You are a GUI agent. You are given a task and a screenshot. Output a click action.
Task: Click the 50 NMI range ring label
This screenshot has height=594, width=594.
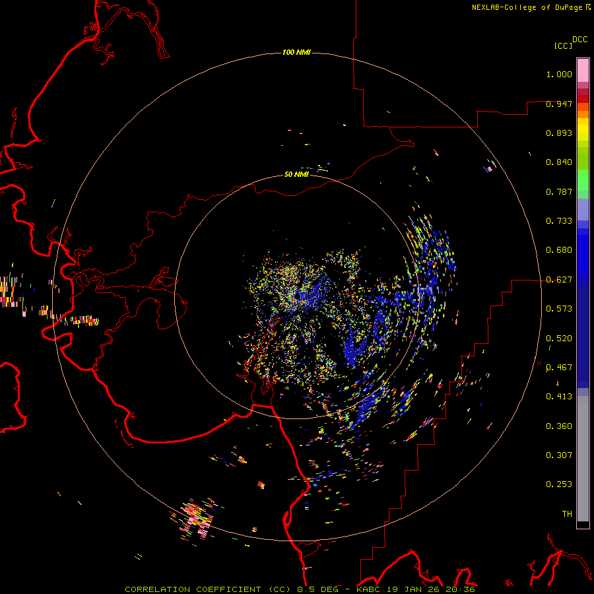pos(296,174)
